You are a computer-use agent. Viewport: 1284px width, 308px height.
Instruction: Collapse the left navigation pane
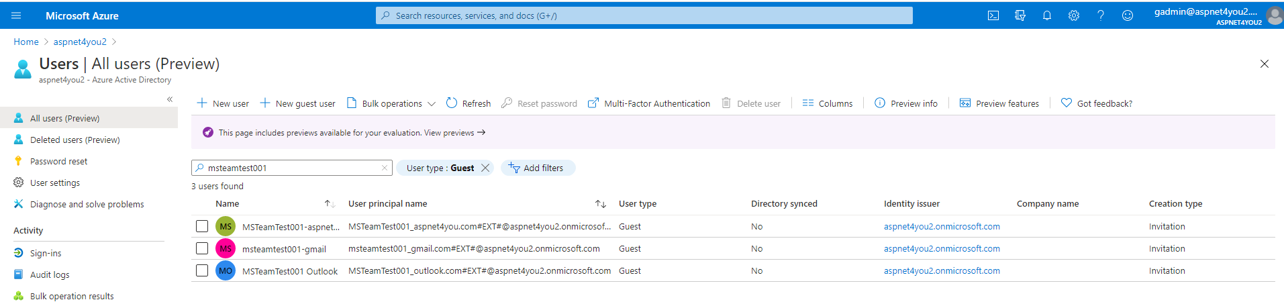point(170,99)
